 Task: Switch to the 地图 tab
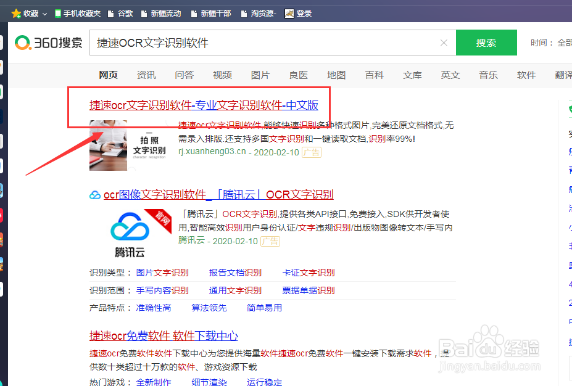tap(336, 75)
